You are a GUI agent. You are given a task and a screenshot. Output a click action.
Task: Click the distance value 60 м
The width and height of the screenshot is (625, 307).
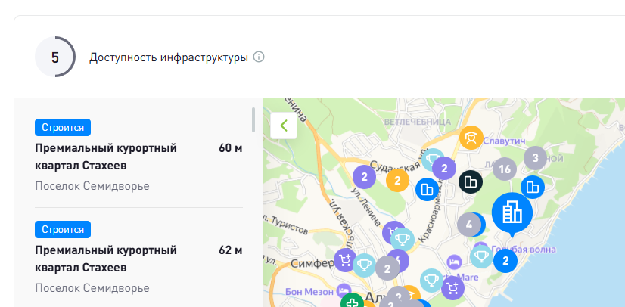tap(230, 148)
